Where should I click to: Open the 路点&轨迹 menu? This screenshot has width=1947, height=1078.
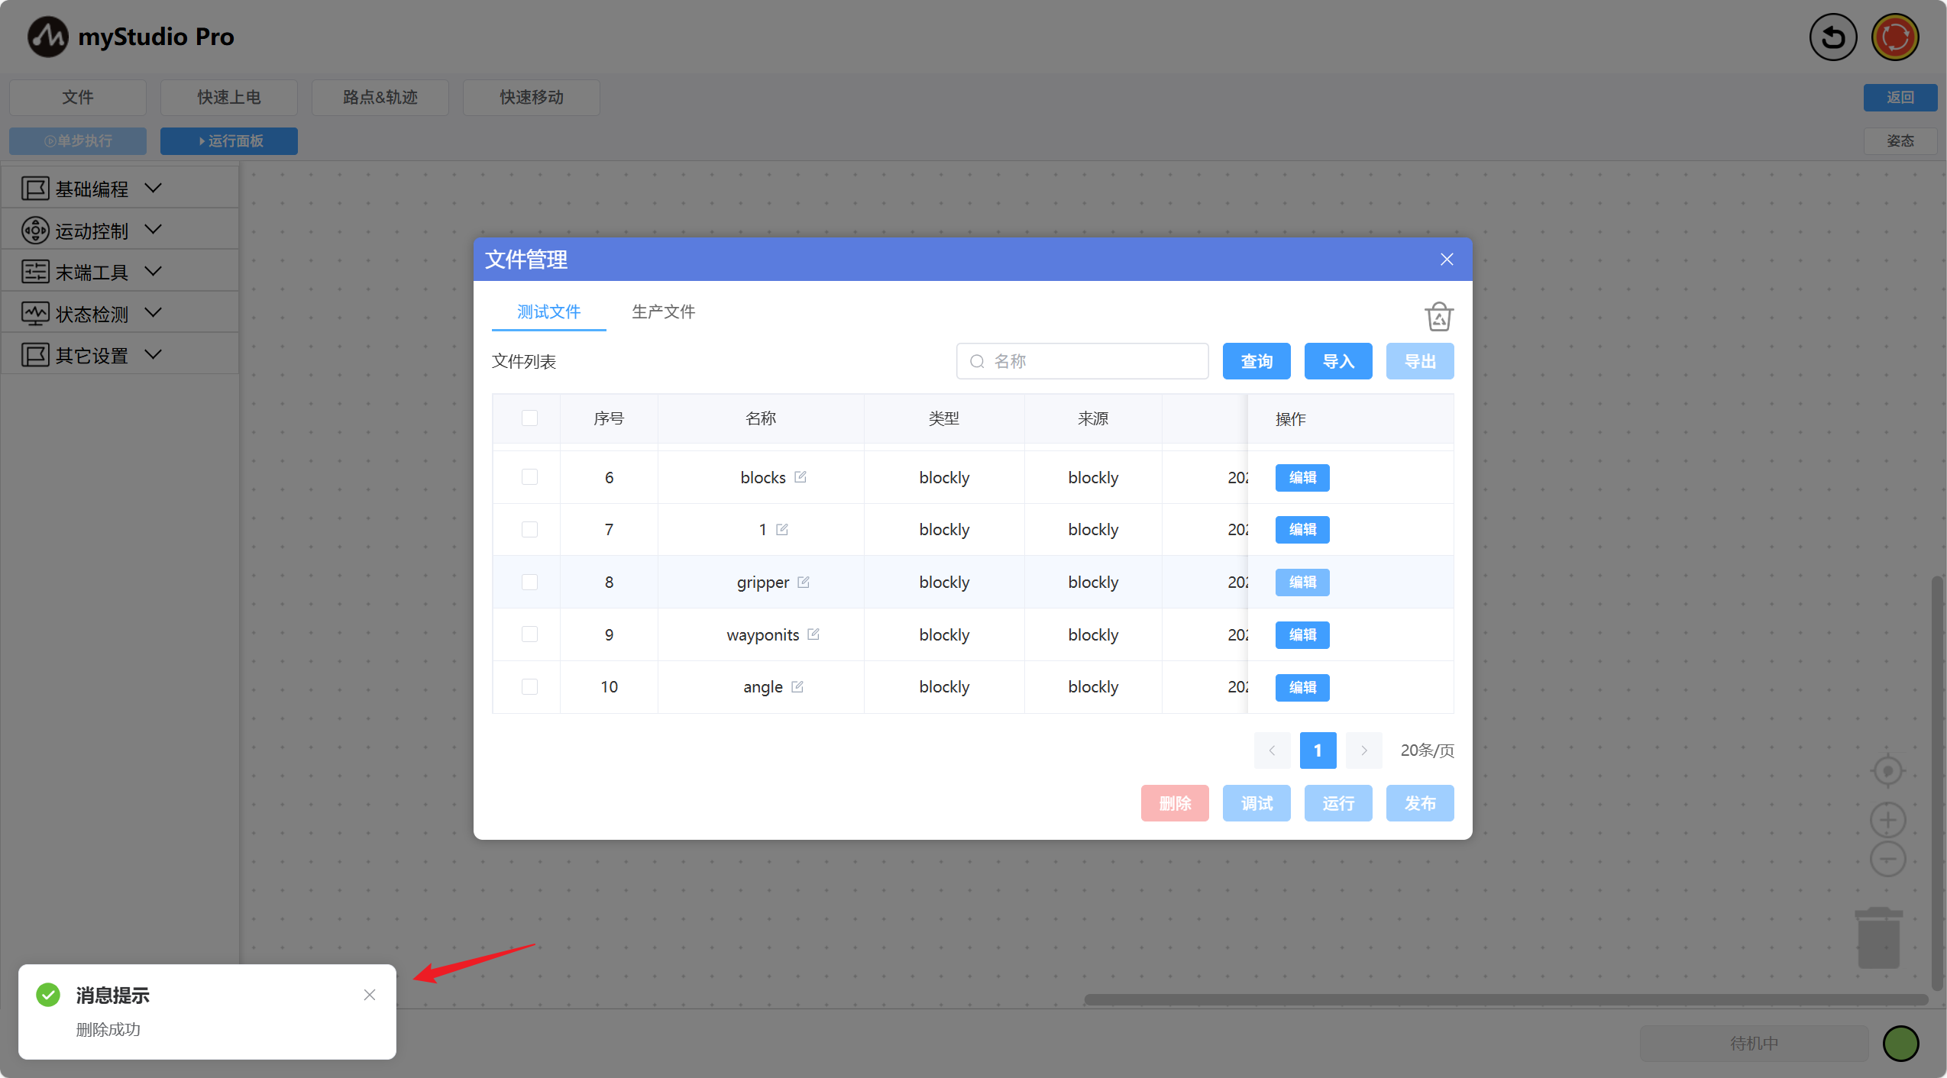click(x=380, y=97)
